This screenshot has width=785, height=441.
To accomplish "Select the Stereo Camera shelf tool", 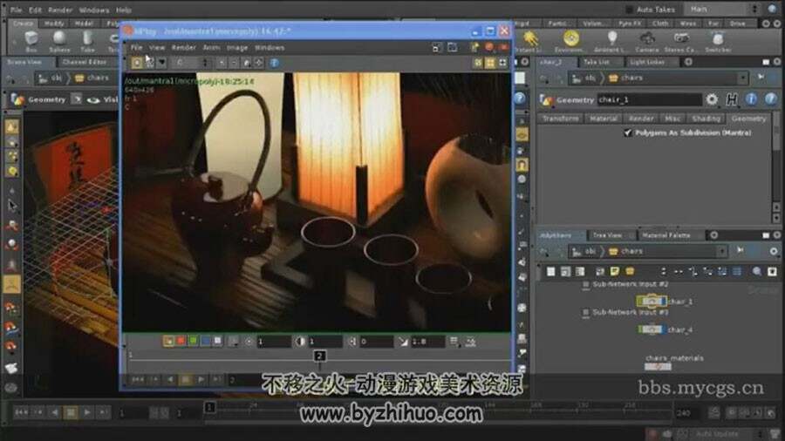I will (x=680, y=41).
